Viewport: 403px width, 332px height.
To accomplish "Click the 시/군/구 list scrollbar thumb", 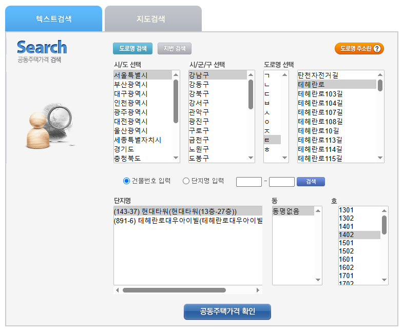I will [x=251, y=94].
